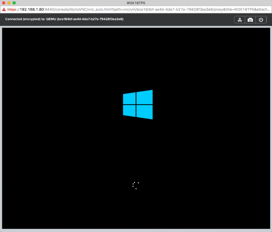Click the Send Ctrl+Alt+Del network icon button

point(240,20)
